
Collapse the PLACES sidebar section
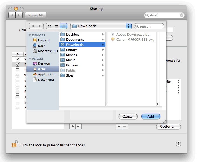[30, 59]
